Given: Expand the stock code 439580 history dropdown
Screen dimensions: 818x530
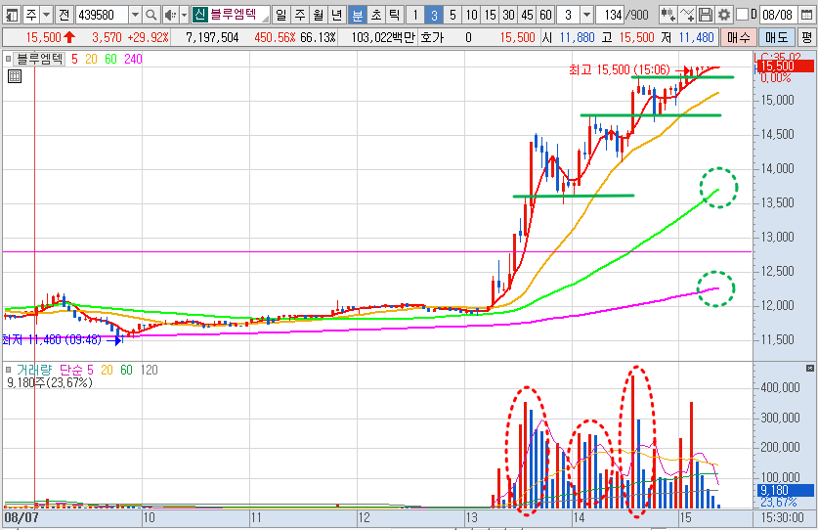Looking at the screenshot, I should coord(135,15).
